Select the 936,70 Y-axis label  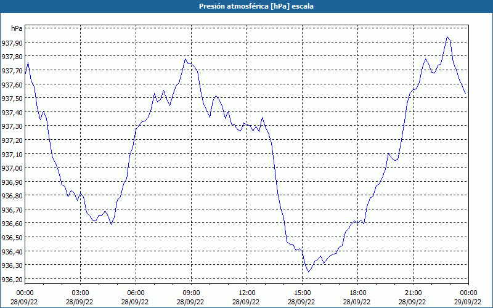click(12, 210)
